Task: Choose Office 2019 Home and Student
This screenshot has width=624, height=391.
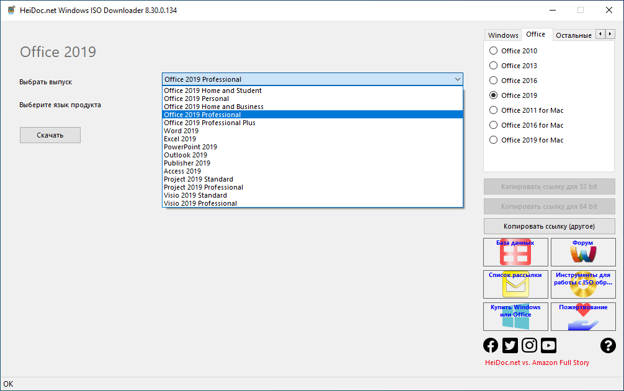Action: pos(313,90)
